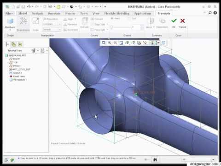
Task: Expand the Primitives dropdown arrow
Action: click(x=10, y=30)
